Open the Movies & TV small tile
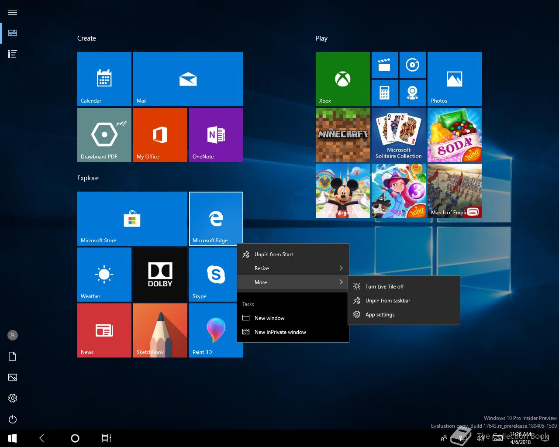559x447 pixels. 385,65
